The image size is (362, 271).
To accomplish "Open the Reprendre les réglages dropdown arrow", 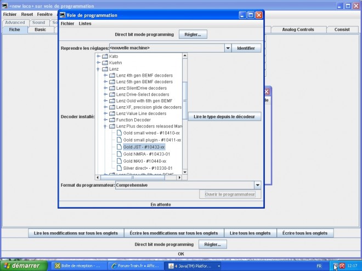I will click(x=228, y=48).
